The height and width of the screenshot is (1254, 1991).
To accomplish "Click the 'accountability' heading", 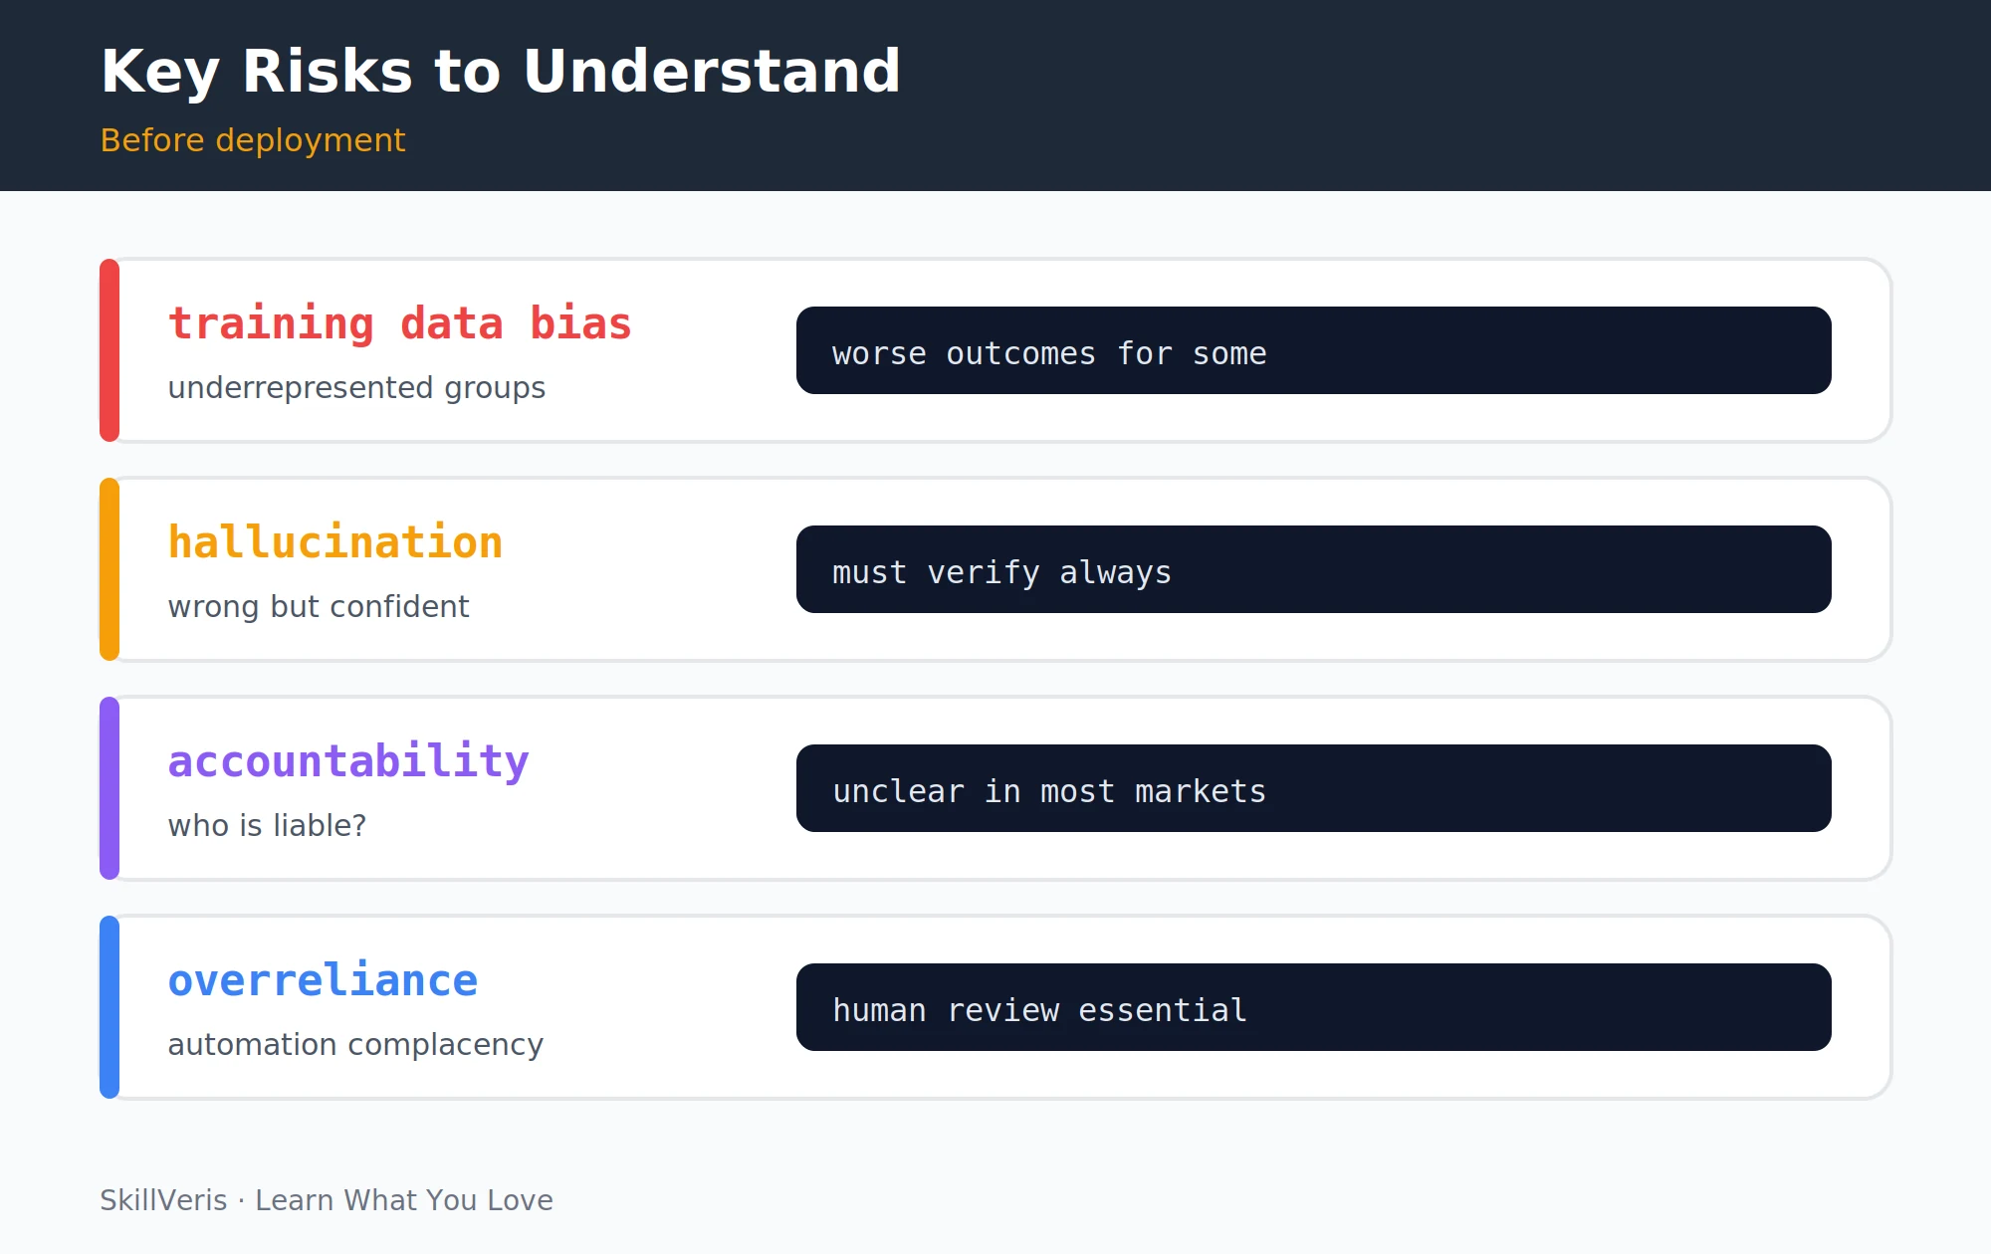I will click(348, 761).
